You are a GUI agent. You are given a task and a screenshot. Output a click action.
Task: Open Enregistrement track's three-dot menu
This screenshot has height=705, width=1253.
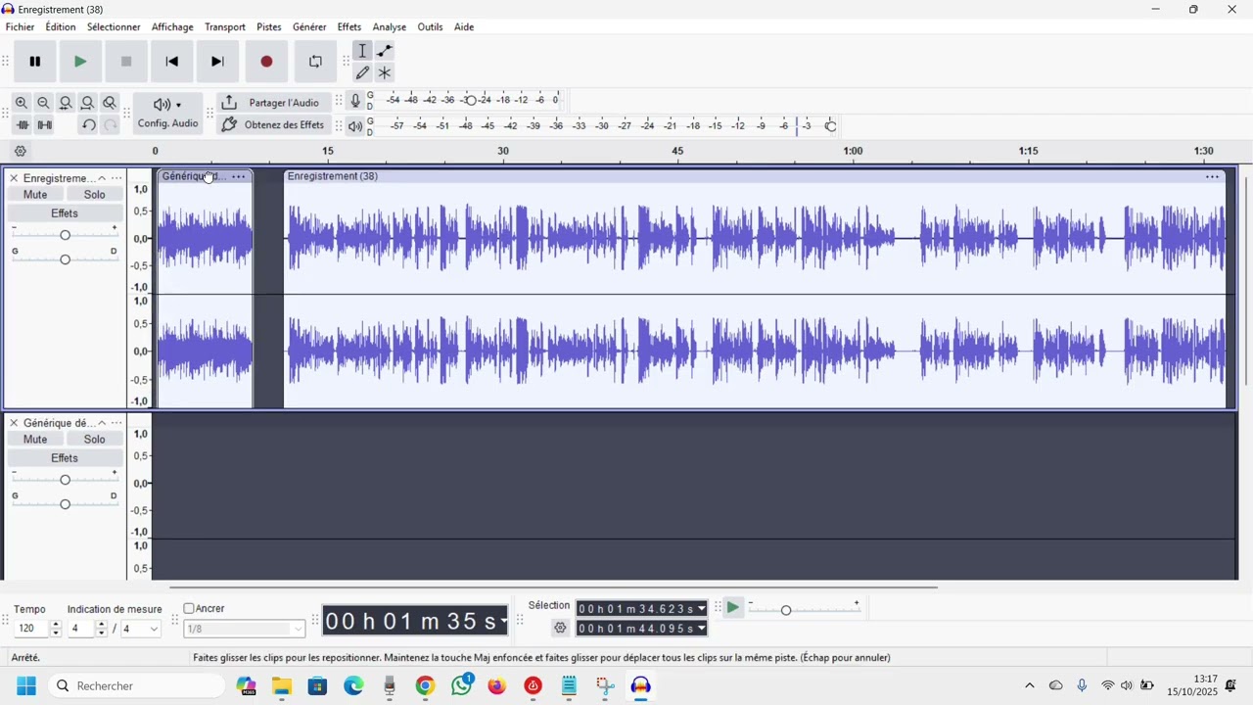pyautogui.click(x=116, y=178)
